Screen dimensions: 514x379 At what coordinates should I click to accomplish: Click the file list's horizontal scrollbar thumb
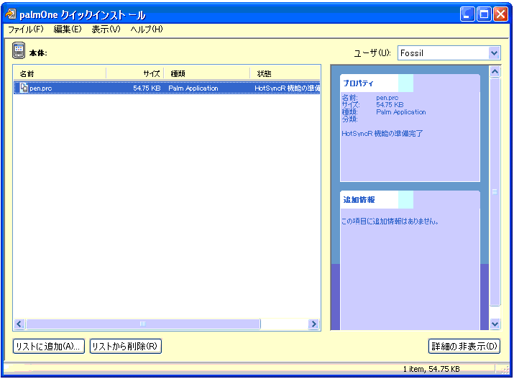[x=143, y=324]
